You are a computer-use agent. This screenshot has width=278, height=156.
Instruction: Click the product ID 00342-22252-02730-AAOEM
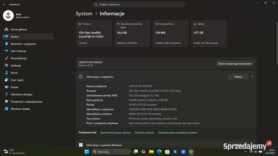pyautogui.click(x=145, y=114)
